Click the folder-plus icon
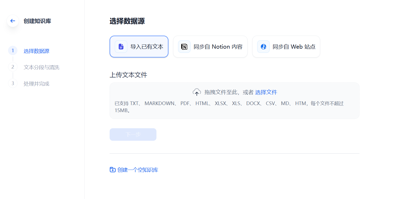The height and width of the screenshot is (199, 410). point(113,170)
